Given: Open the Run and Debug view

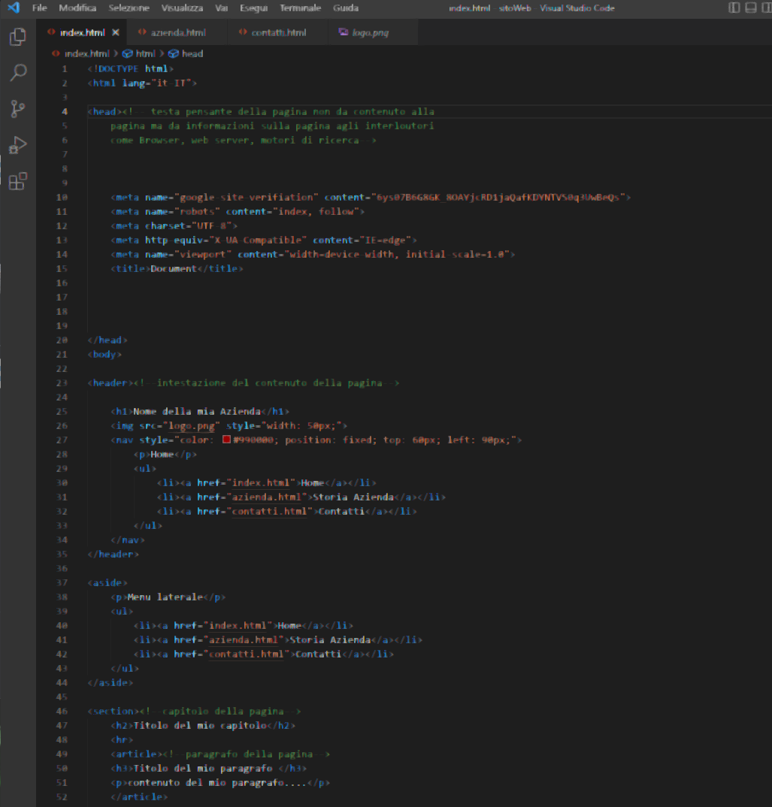Looking at the screenshot, I should [18, 145].
